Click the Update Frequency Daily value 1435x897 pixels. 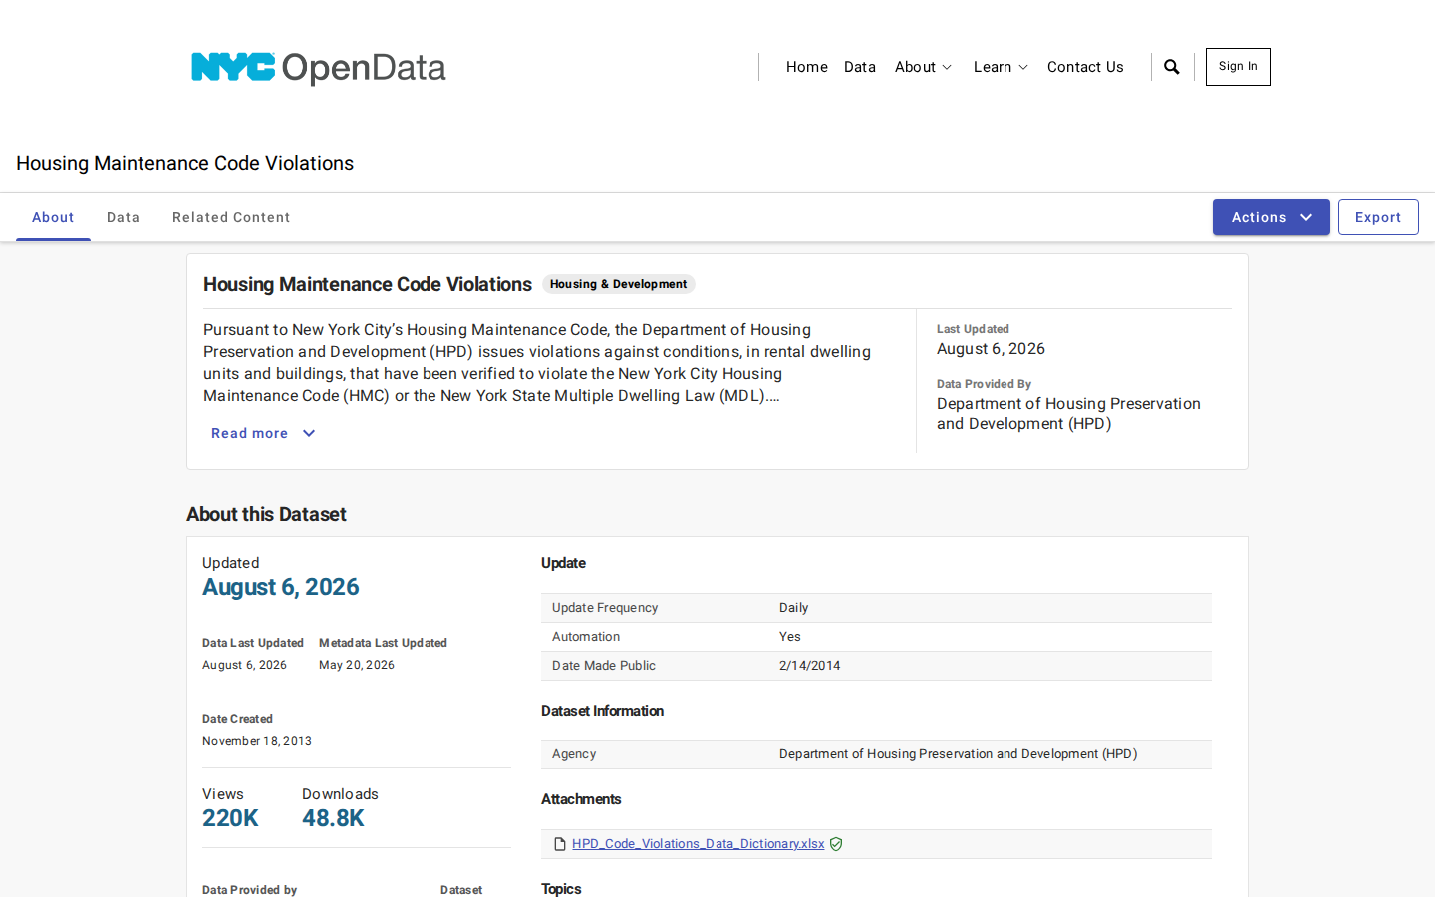793,608
